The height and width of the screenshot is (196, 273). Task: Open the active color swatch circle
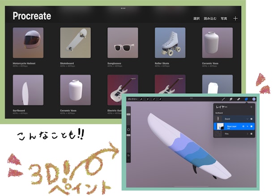[x=254, y=98]
